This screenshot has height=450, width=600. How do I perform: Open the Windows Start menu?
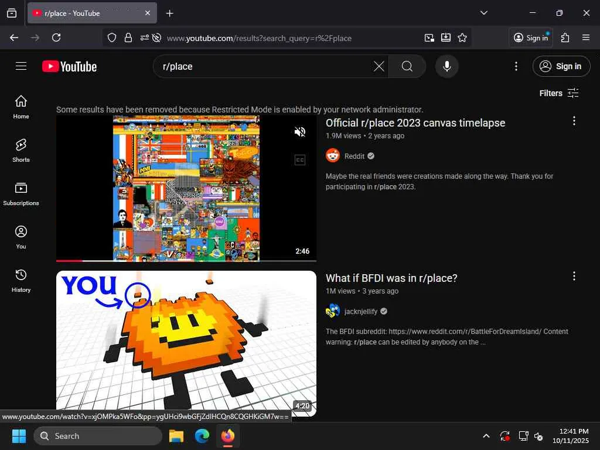tap(19, 436)
